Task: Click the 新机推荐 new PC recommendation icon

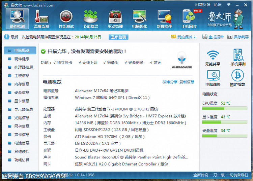Action: click(164, 19)
